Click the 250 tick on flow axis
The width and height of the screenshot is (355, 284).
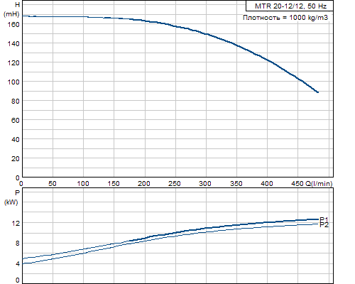[x=175, y=184]
